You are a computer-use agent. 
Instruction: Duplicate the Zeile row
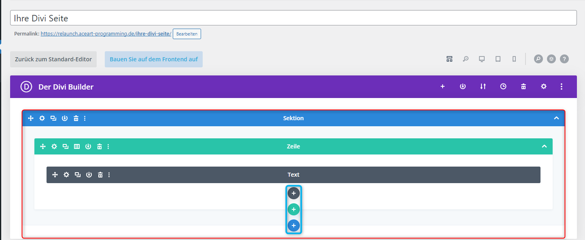point(65,146)
